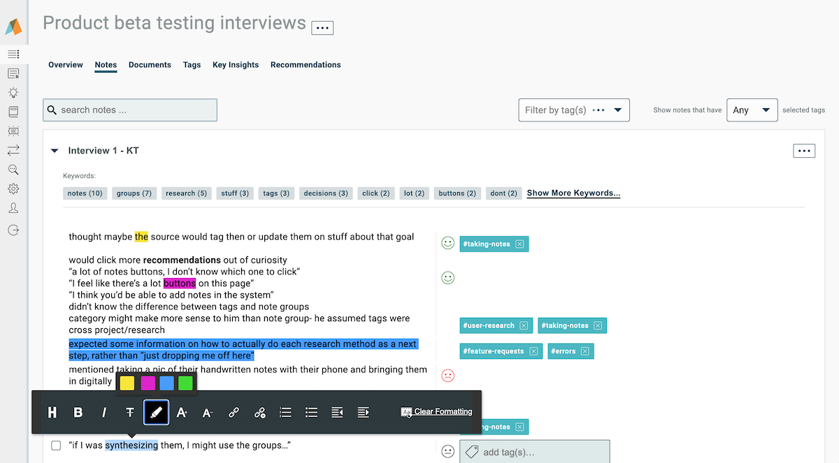The width and height of the screenshot is (839, 463).
Task: Apply numbered list formatting
Action: click(285, 413)
